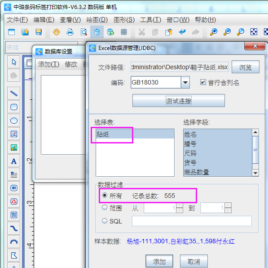Select the green image tool
The height and width of the screenshot is (268, 268).
pos(14,147)
